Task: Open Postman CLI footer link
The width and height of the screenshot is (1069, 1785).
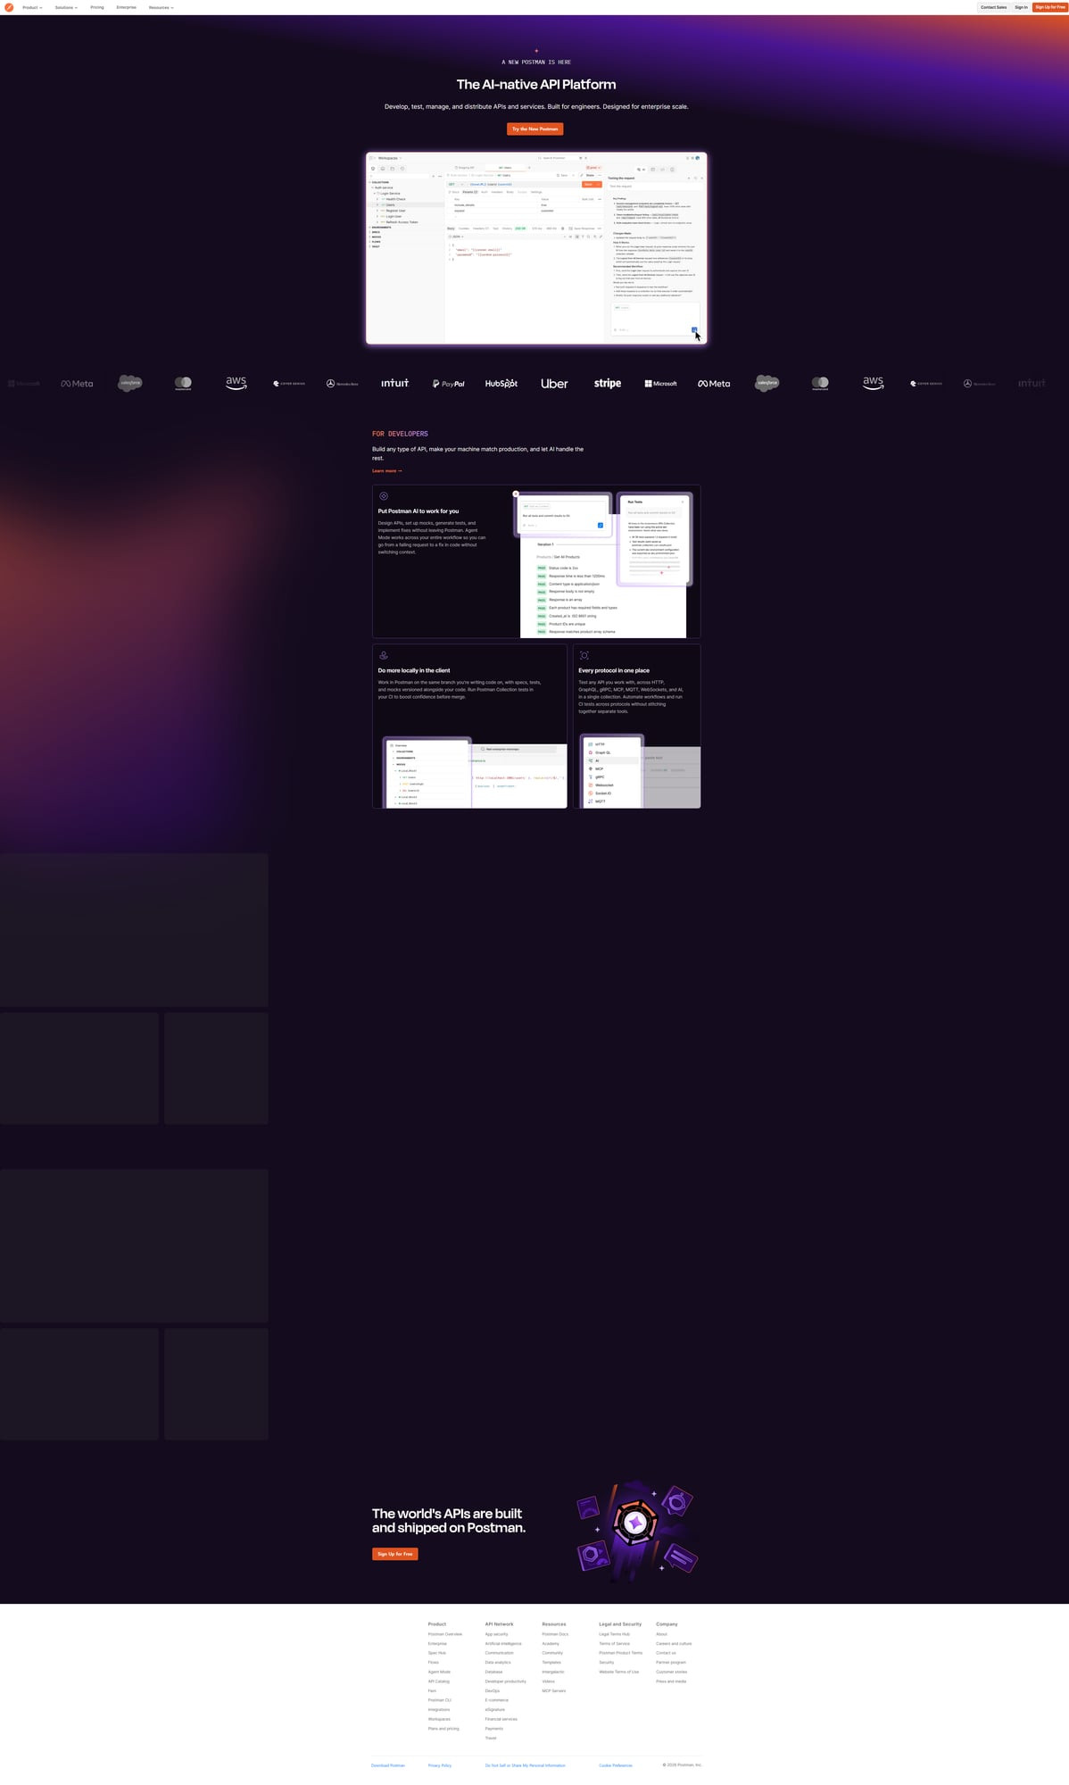Action: [x=440, y=1700]
